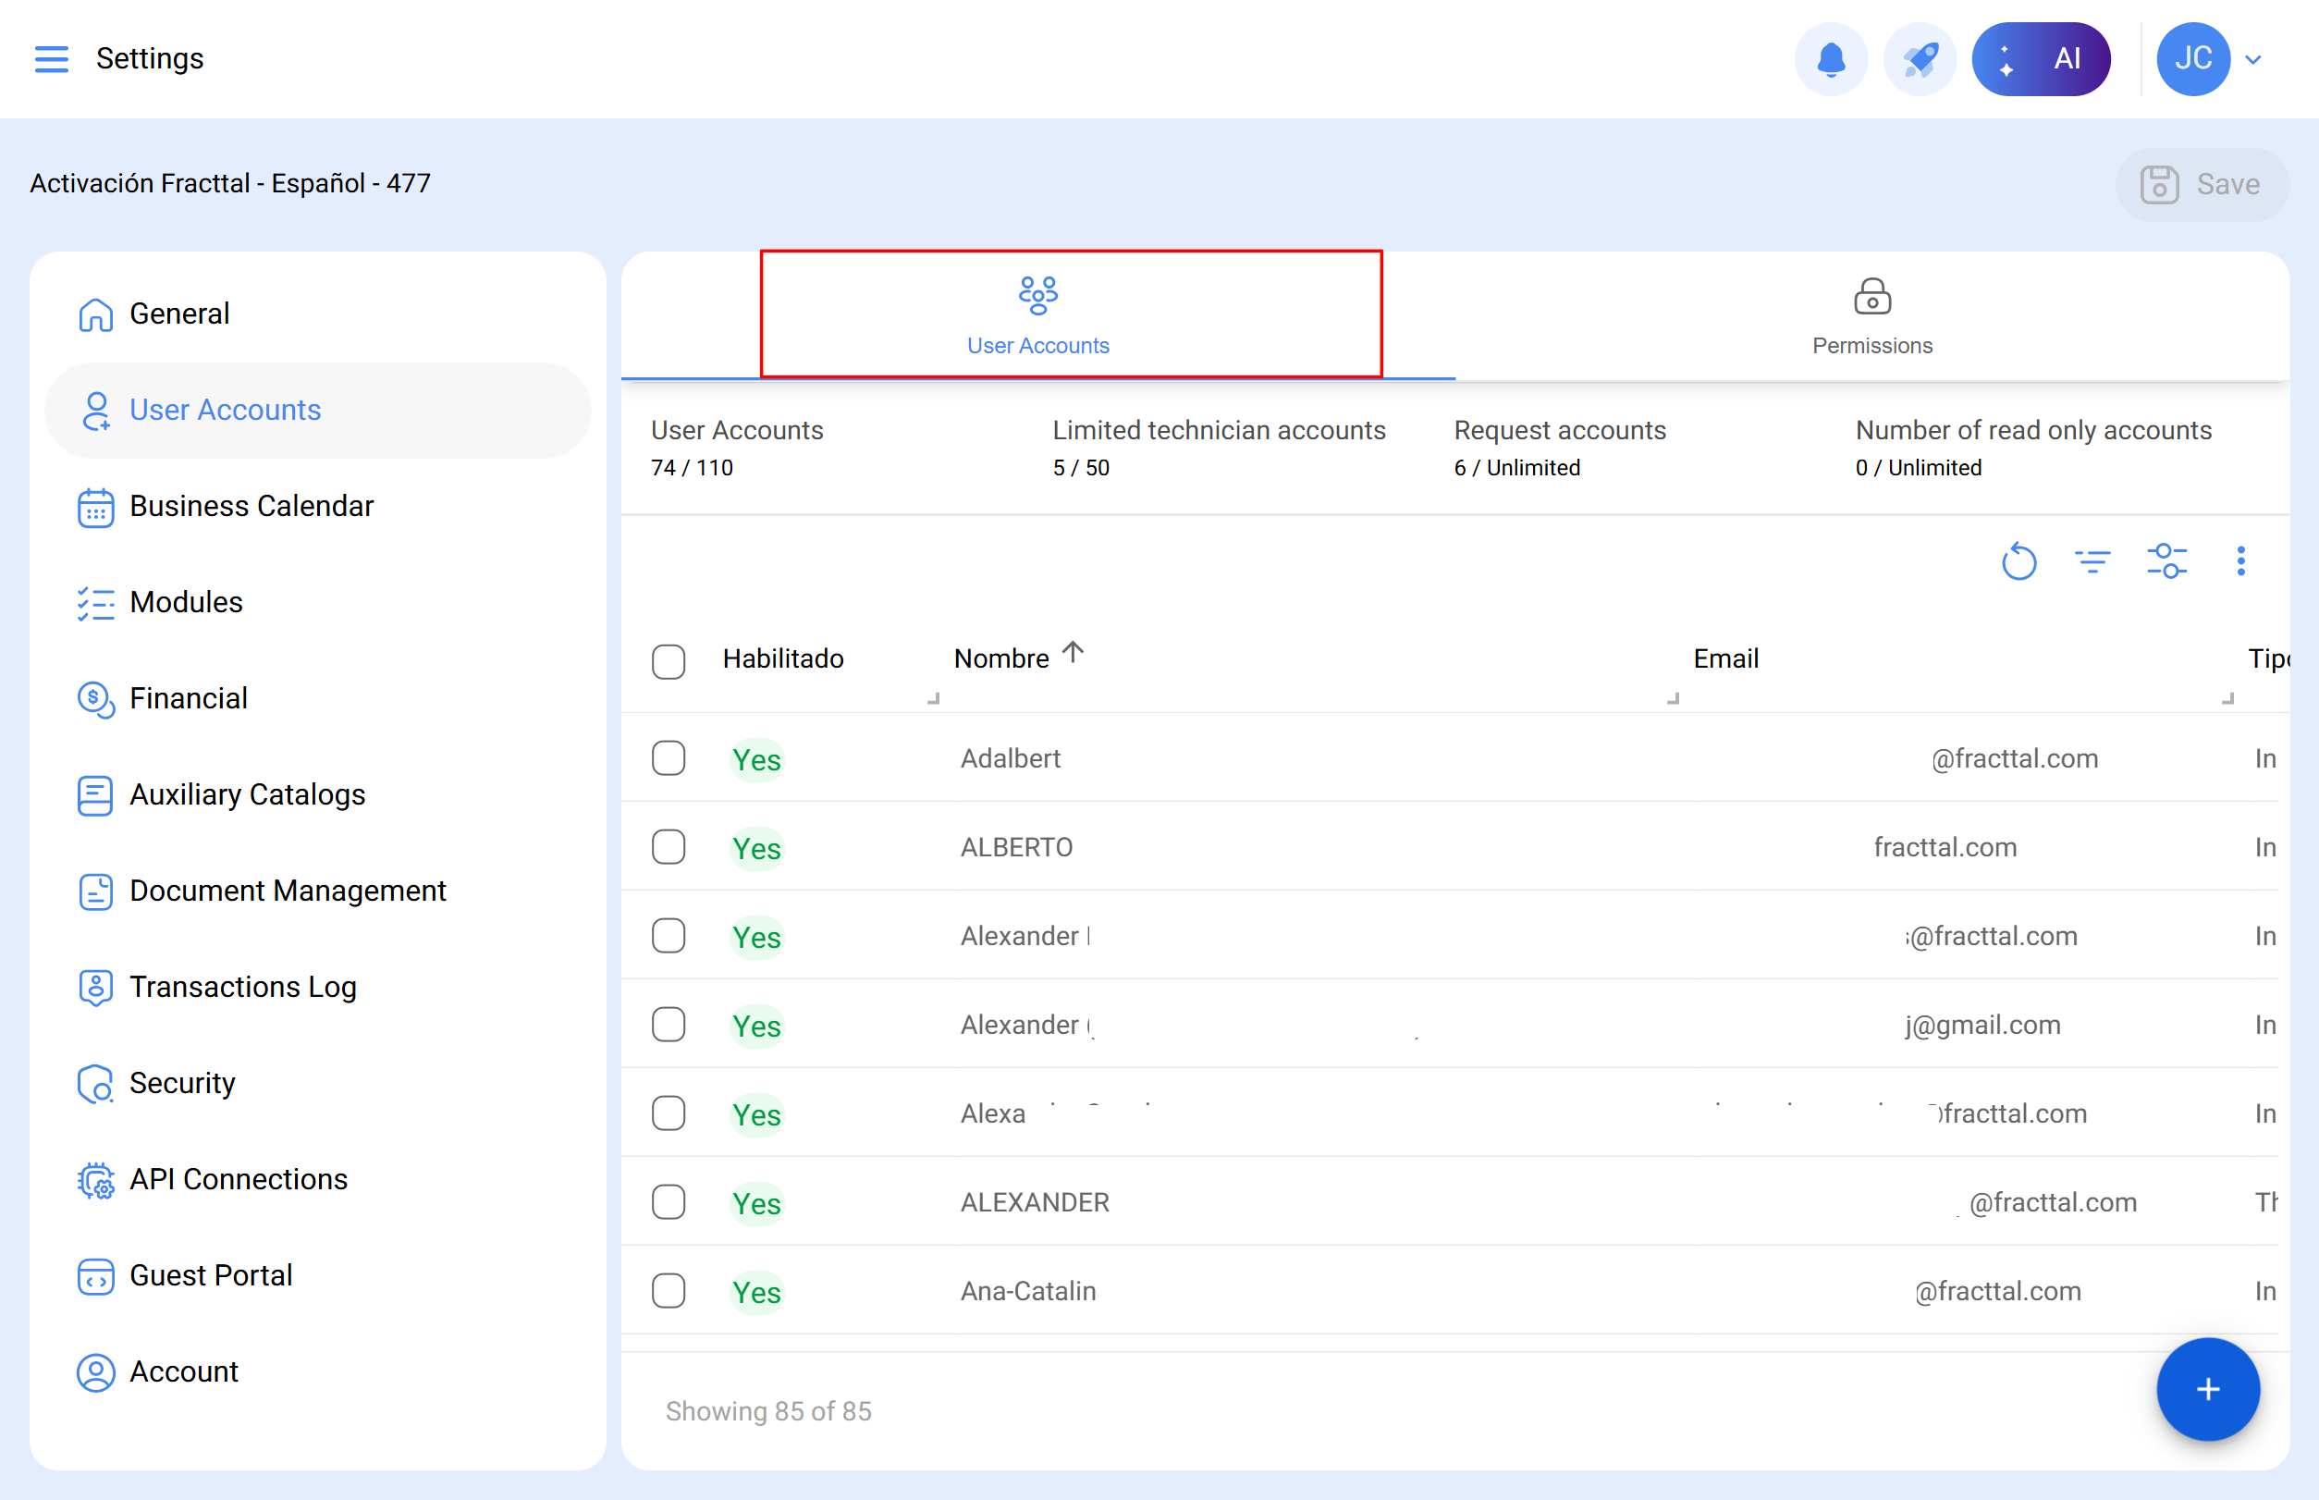Click the notifications bell icon
The width and height of the screenshot is (2319, 1500).
tap(1830, 59)
